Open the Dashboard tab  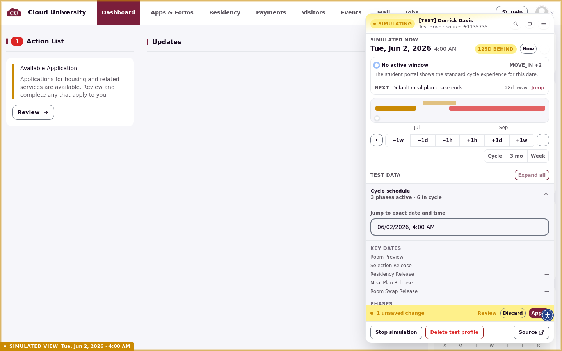118,12
